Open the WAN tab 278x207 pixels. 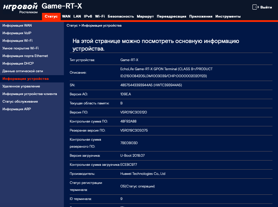[x=66, y=16]
